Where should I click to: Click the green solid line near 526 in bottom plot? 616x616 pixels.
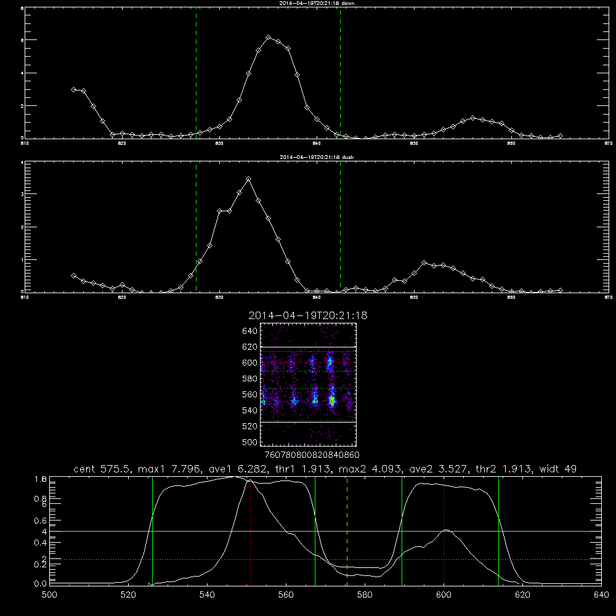coord(152,530)
